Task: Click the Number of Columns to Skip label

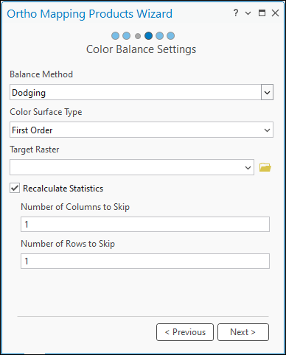Action: click(75, 207)
